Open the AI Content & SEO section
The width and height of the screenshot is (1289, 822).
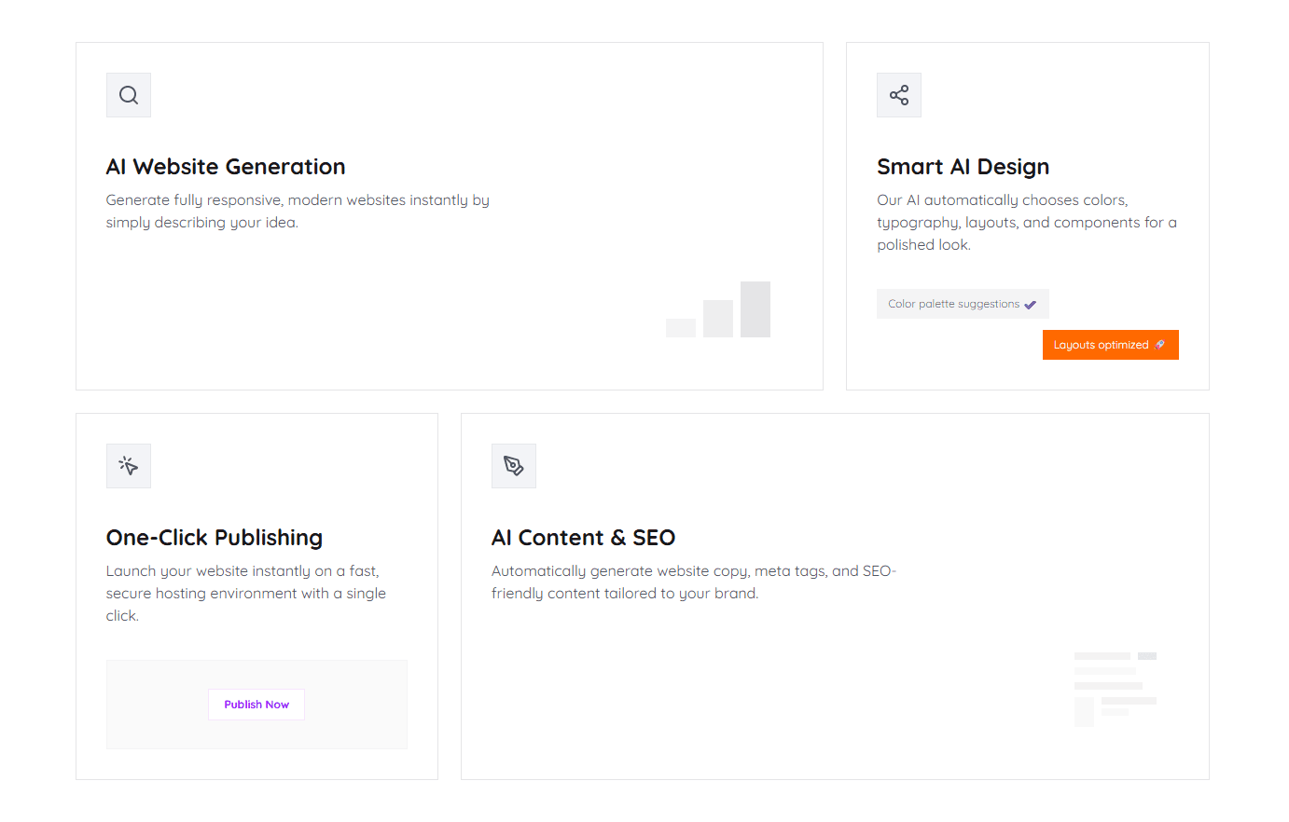[584, 538]
